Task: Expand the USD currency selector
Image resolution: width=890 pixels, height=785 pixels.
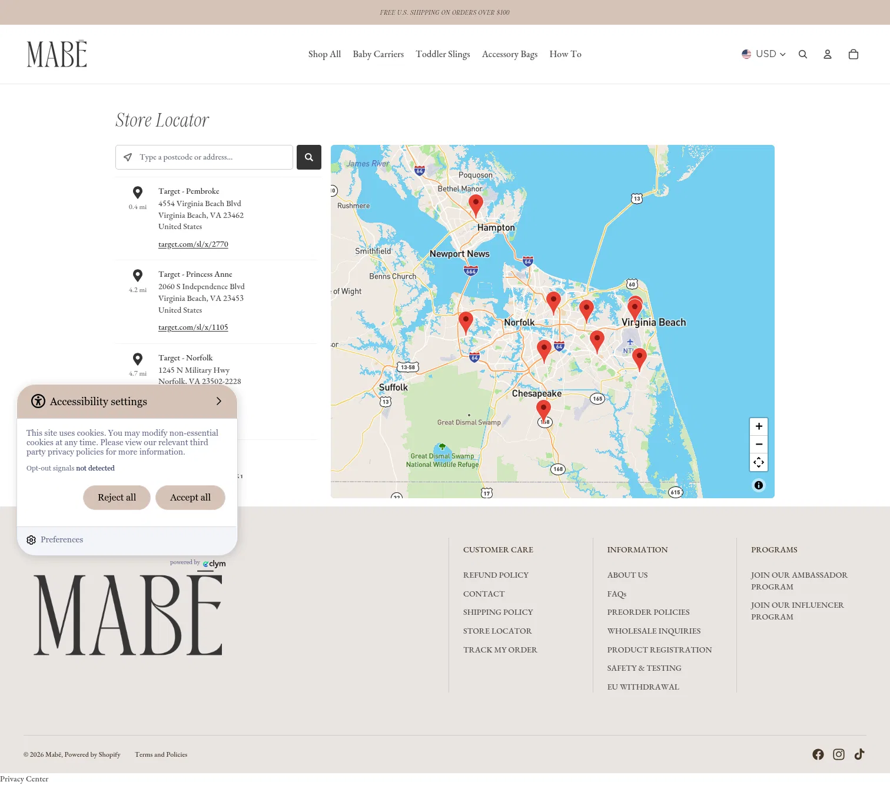Action: tap(763, 54)
